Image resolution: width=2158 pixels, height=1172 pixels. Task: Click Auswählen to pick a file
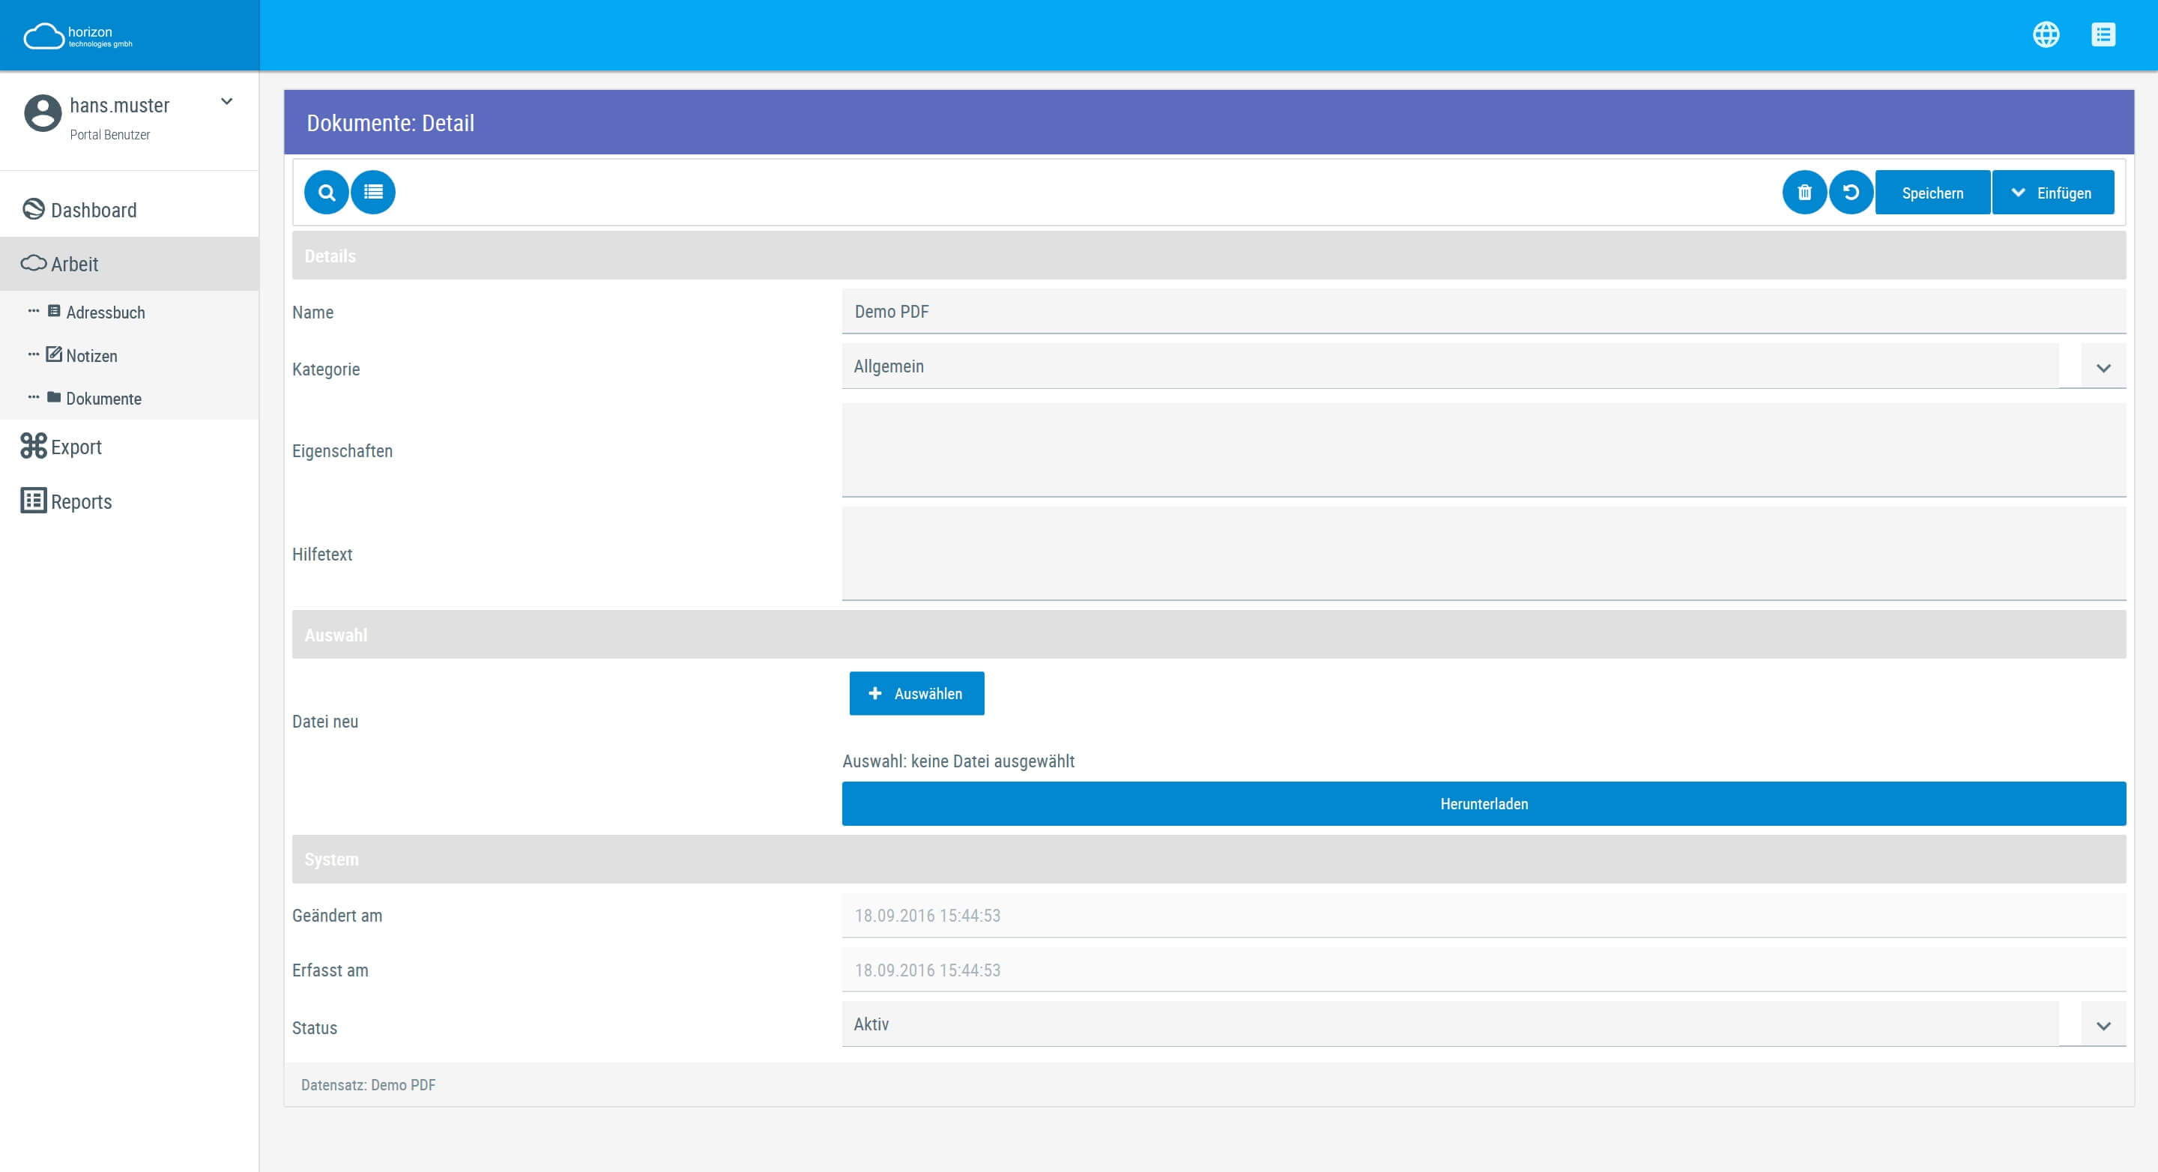click(x=916, y=693)
